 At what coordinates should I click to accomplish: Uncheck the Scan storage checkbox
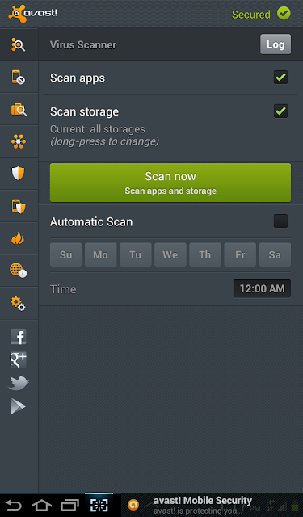280,111
